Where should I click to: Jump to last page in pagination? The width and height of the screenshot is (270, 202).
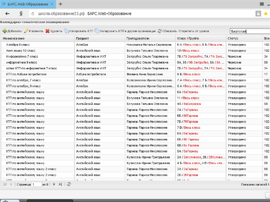(60, 184)
